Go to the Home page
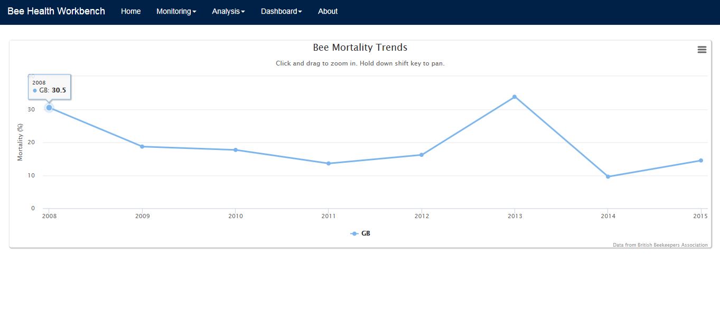 (x=130, y=12)
